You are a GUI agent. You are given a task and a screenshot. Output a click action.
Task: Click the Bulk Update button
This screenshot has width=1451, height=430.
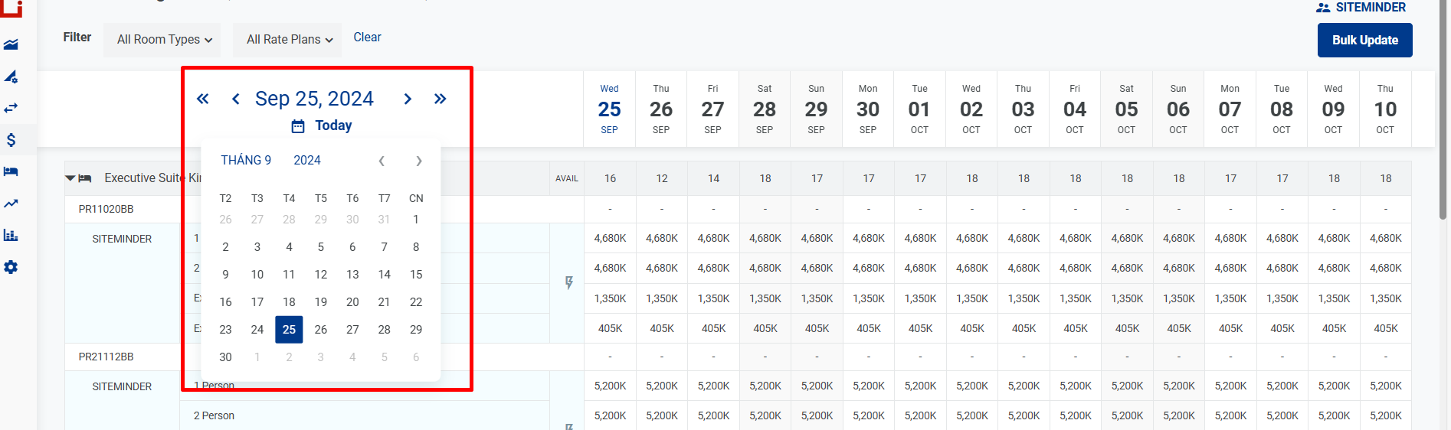pyautogui.click(x=1364, y=41)
